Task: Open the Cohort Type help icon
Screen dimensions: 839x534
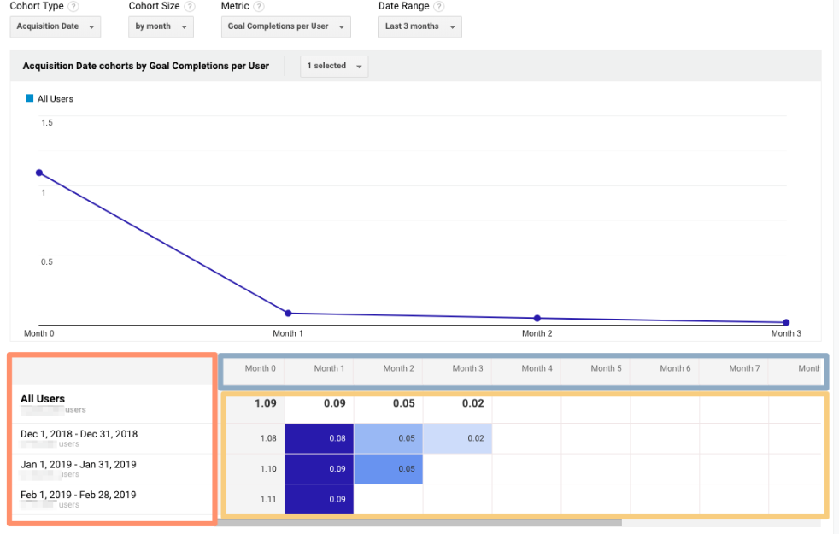Action: click(73, 6)
